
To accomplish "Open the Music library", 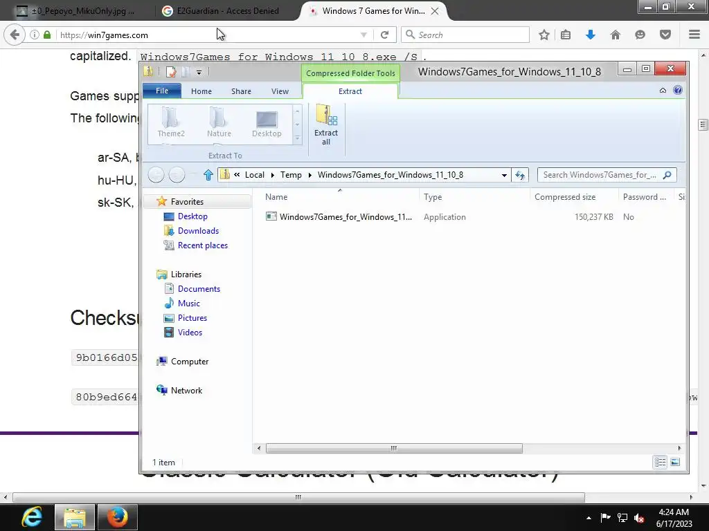I will click(x=188, y=304).
